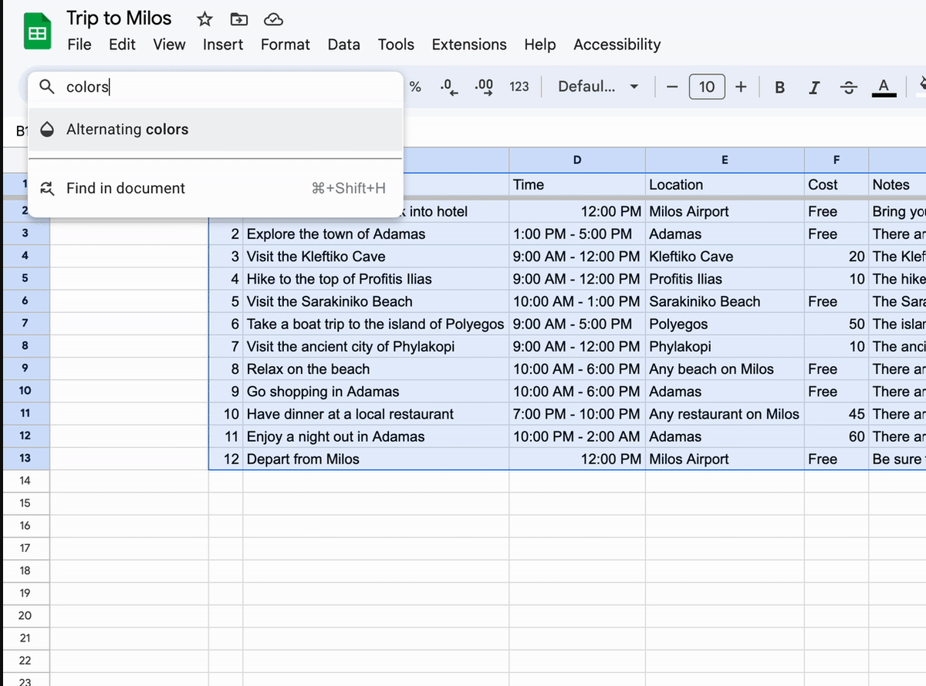Select the Cost column header F

click(836, 160)
